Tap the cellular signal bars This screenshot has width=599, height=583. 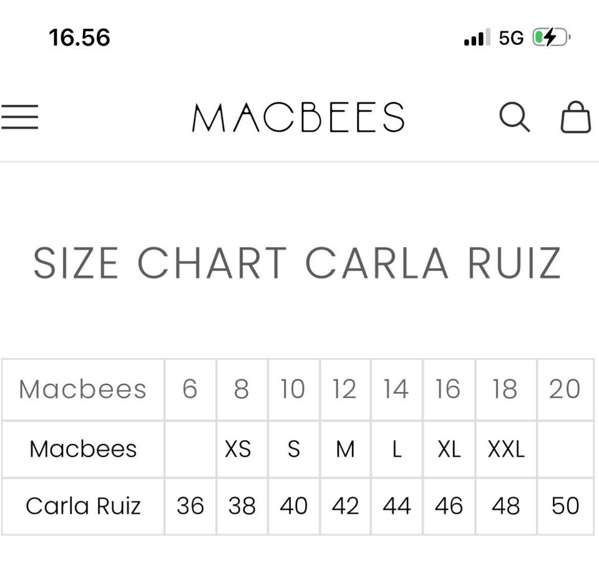[x=477, y=38]
